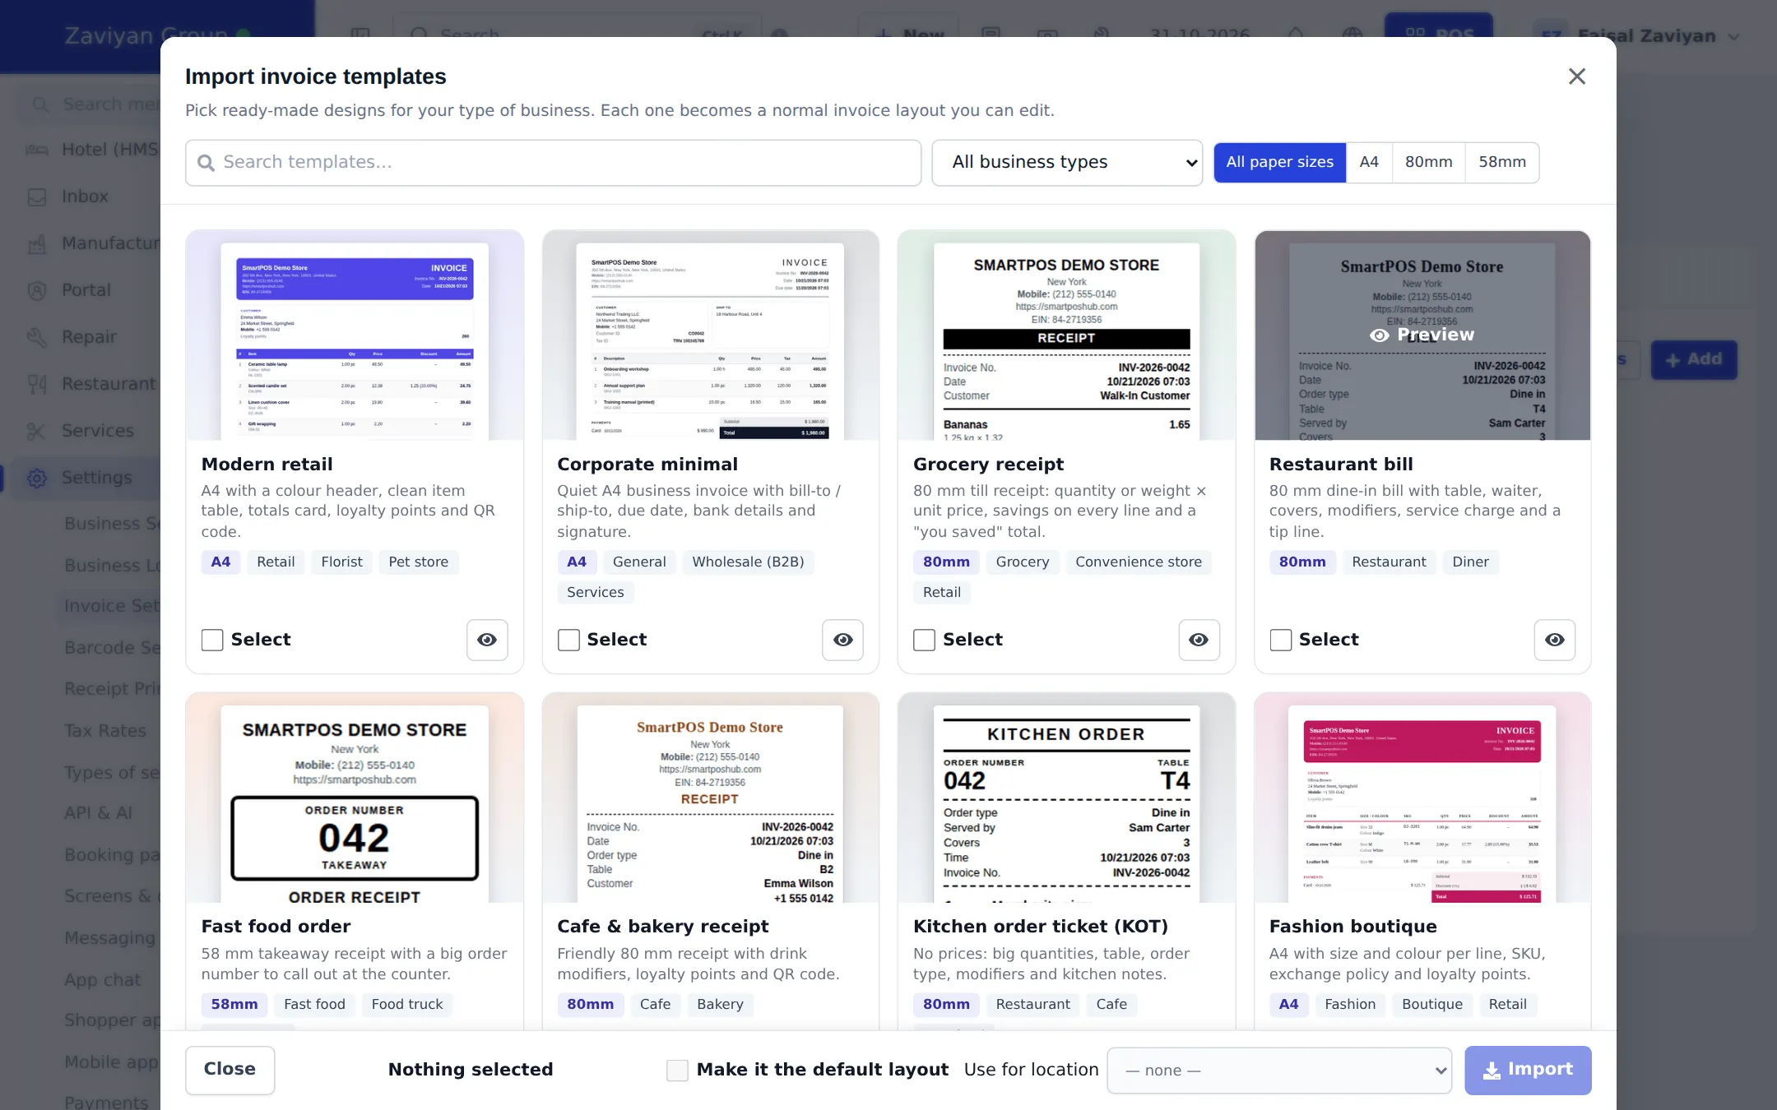The image size is (1777, 1110).
Task: Preview the Grocery receipt template with eye icon
Action: 1199,640
